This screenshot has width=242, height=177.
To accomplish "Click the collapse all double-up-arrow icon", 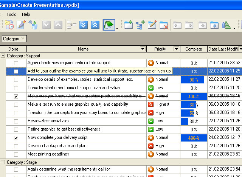I will tap(96, 25).
